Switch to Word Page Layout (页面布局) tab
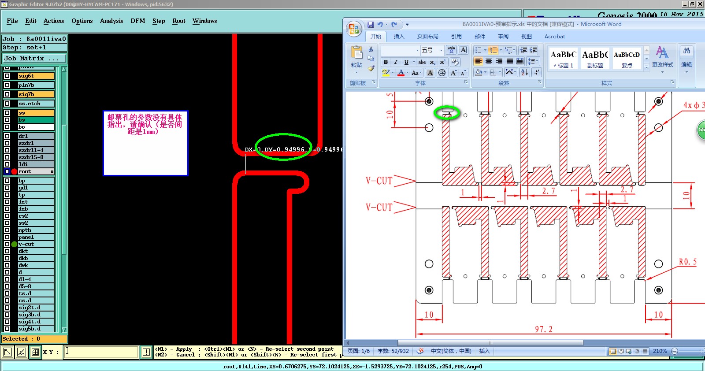Image resolution: width=705 pixels, height=371 pixels. pyautogui.click(x=427, y=37)
